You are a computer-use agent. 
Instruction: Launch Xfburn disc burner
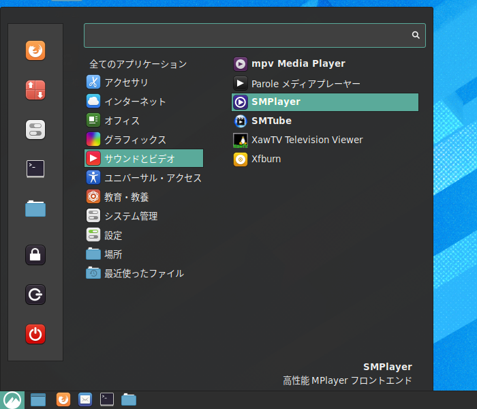click(325, 159)
